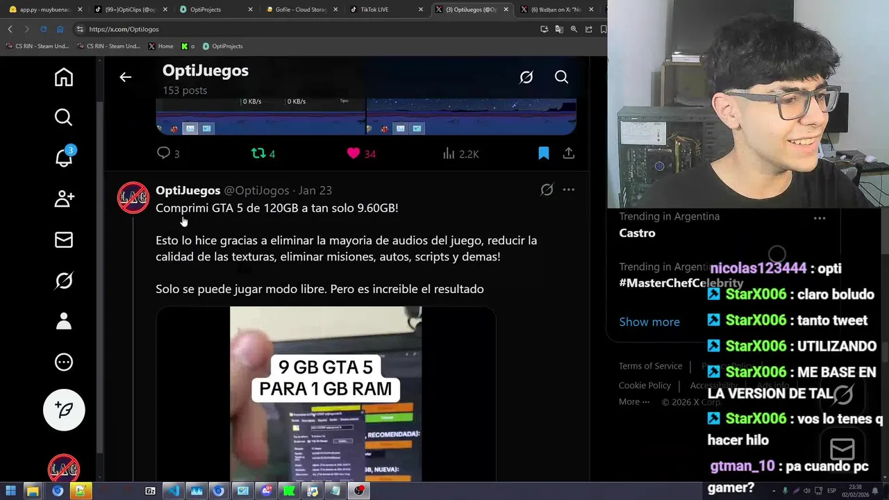Open OptiProjects bookmark in bookmarks bar
This screenshot has width=889, height=500.
click(222, 47)
